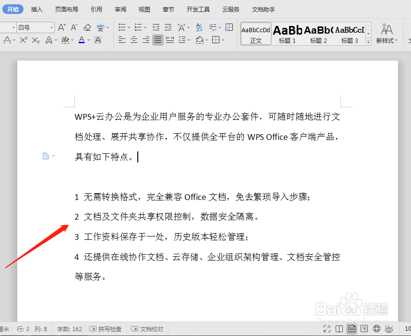Click the strikethrough A icon
The width and height of the screenshot is (411, 336).
click(x=7, y=40)
